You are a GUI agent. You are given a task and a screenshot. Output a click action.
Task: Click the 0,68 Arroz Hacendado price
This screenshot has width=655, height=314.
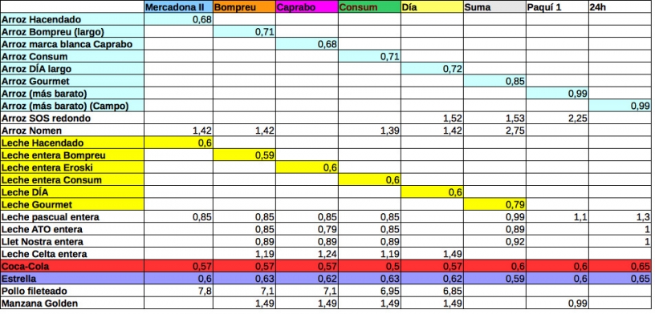coord(178,19)
